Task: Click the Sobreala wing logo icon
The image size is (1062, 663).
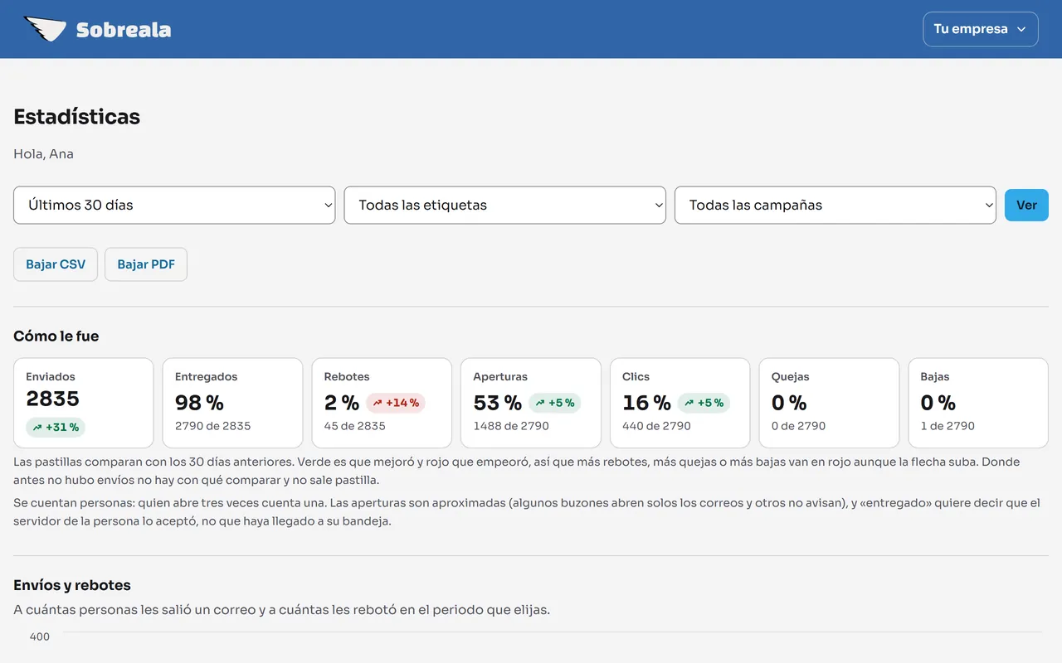Action: point(45,30)
